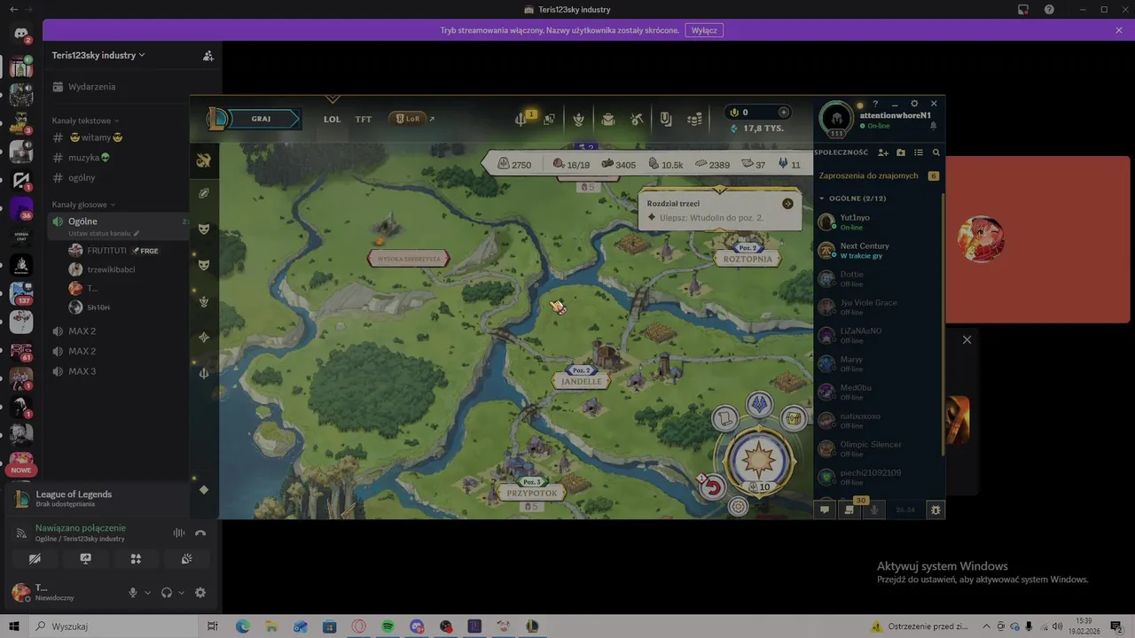Select friend Next Century in list
This screenshot has width=1135, height=638.
point(878,250)
